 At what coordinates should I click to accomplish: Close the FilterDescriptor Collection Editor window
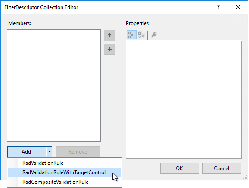point(238,7)
